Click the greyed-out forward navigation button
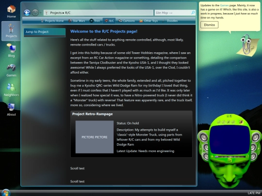This screenshot has height=196, width=262. pos(35,13)
